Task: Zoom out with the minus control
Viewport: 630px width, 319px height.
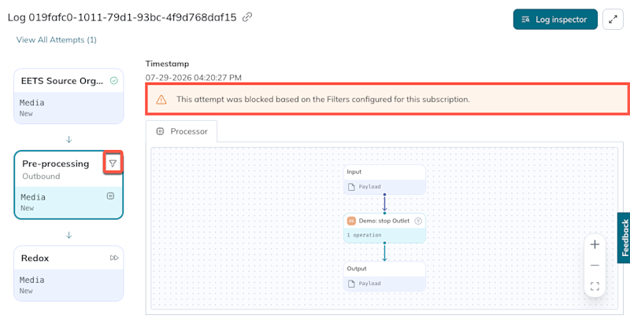Action: click(595, 266)
